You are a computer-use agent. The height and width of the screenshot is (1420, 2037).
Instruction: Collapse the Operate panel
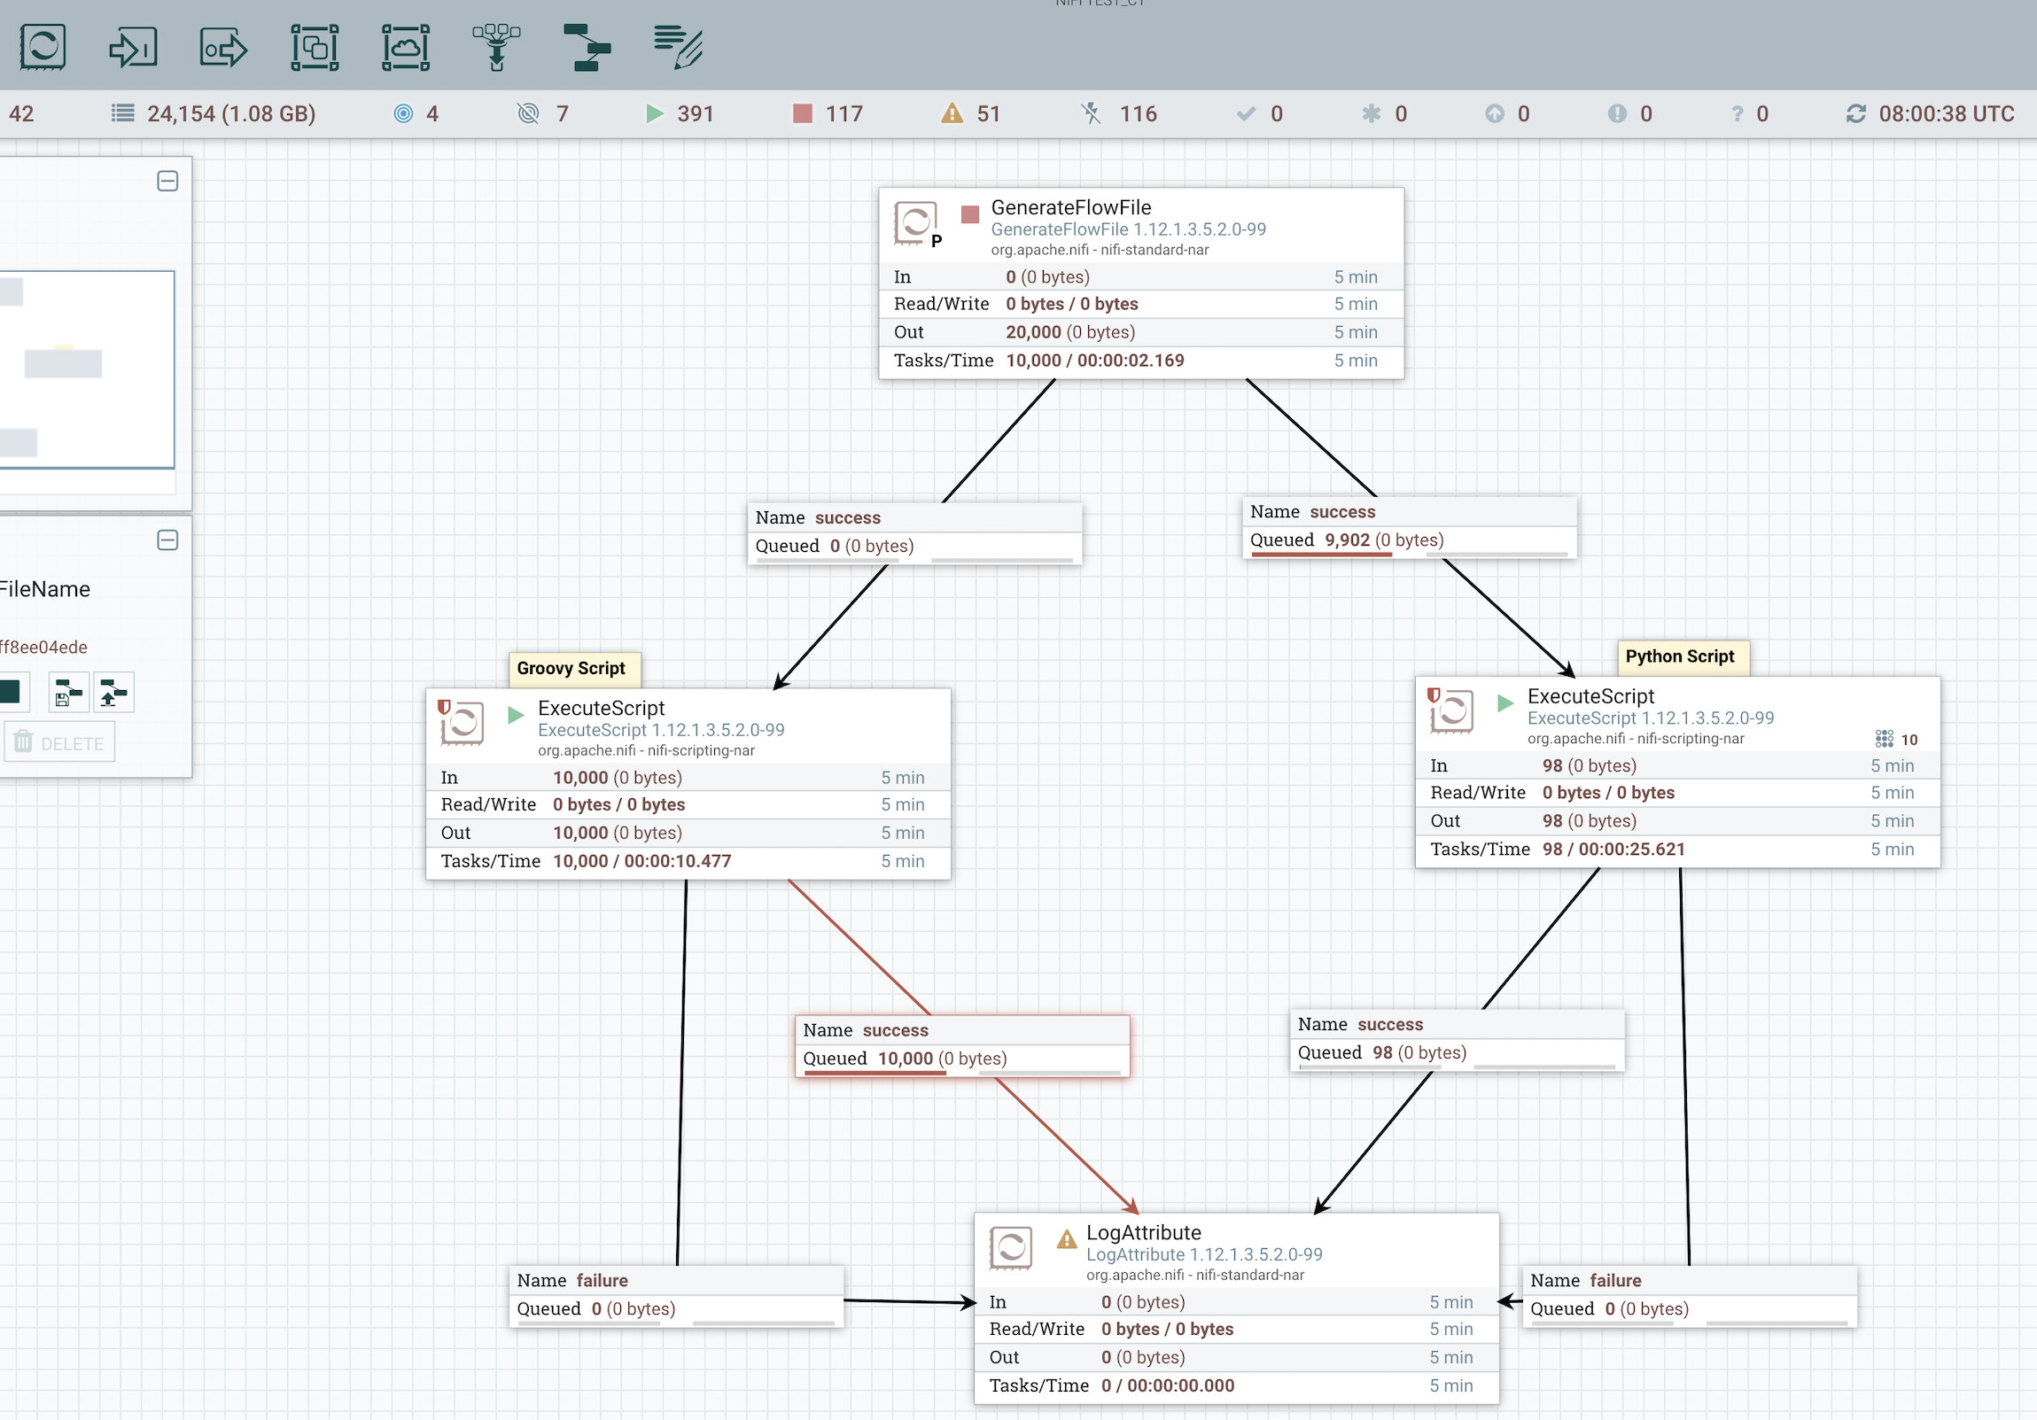click(x=167, y=540)
